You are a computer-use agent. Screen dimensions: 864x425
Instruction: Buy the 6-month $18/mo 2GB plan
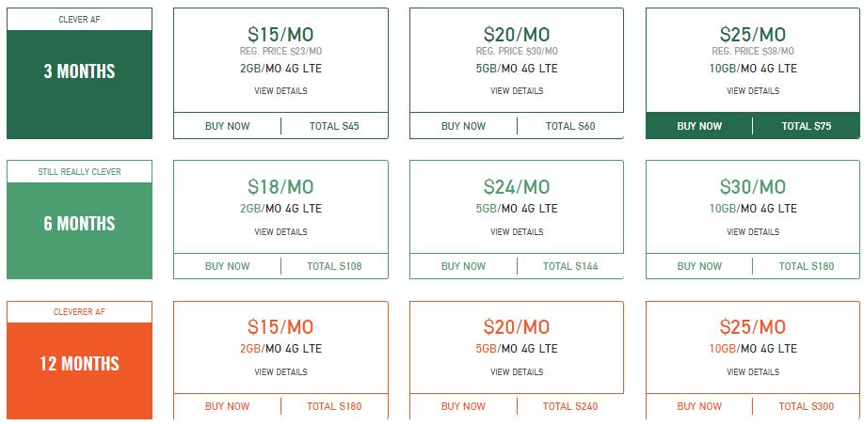click(227, 266)
